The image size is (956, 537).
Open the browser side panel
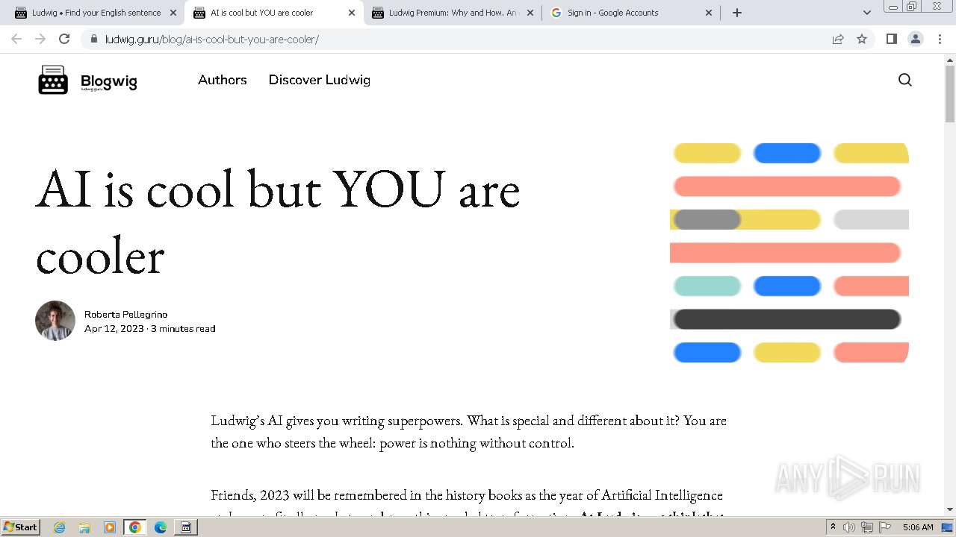coord(891,39)
